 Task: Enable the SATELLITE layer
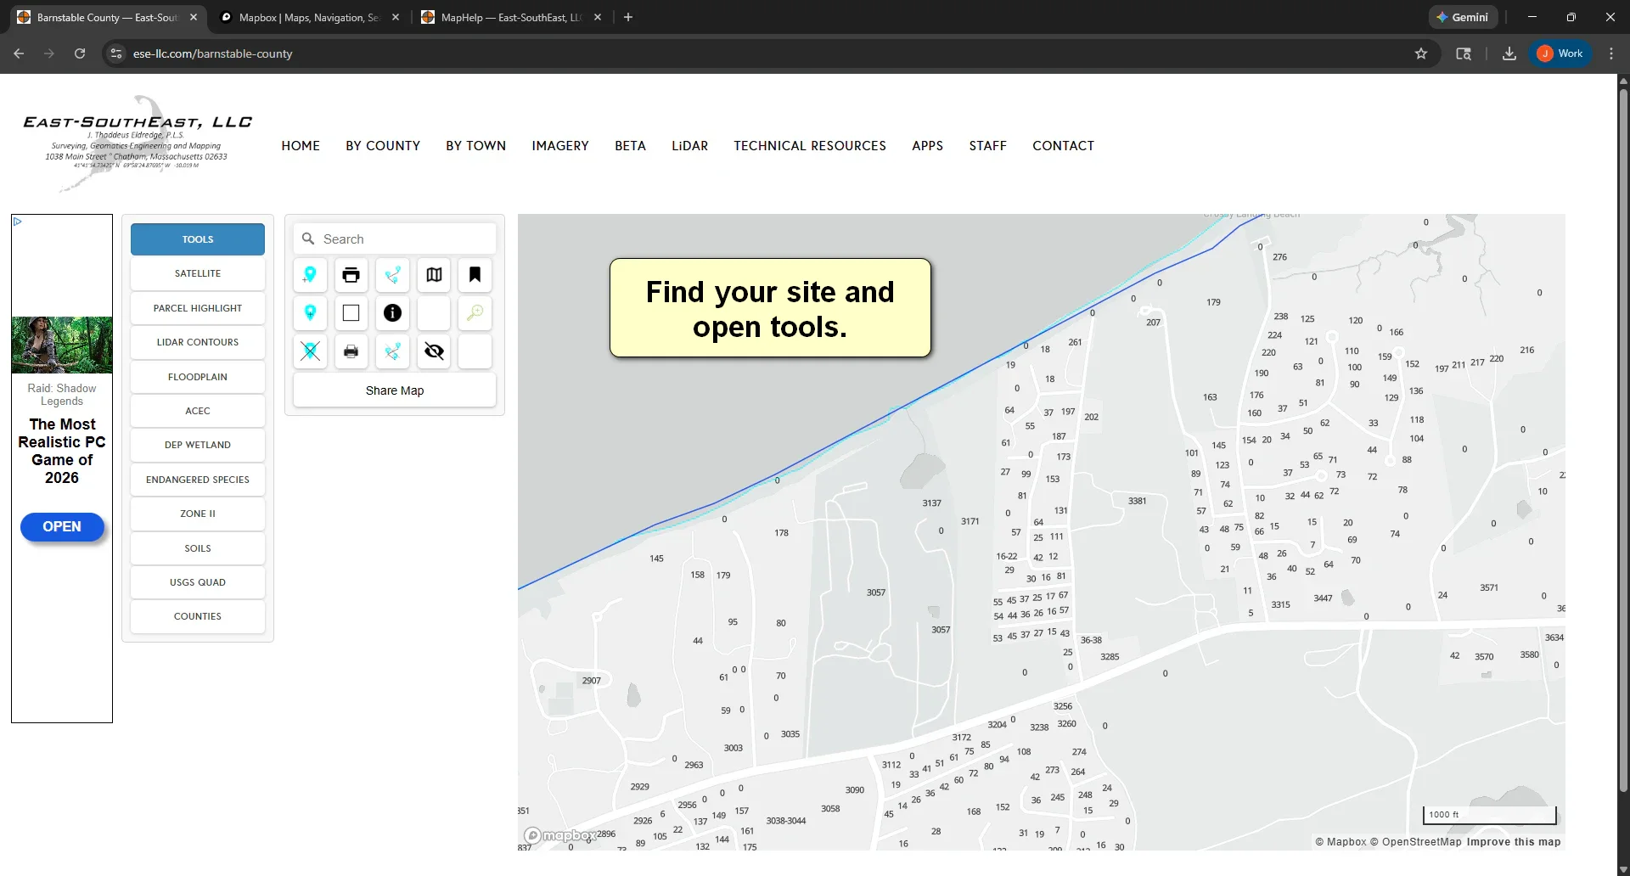click(197, 272)
